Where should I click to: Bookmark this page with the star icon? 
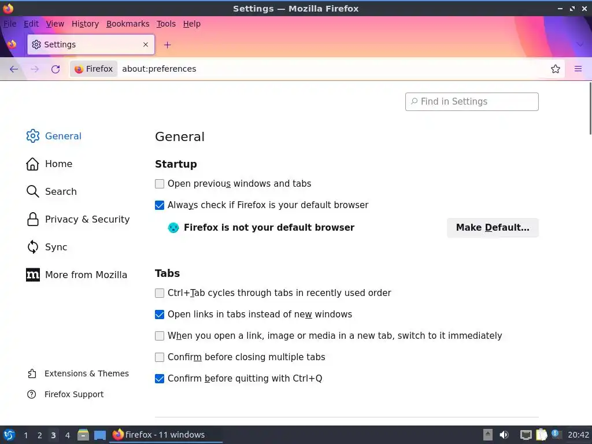(x=555, y=69)
